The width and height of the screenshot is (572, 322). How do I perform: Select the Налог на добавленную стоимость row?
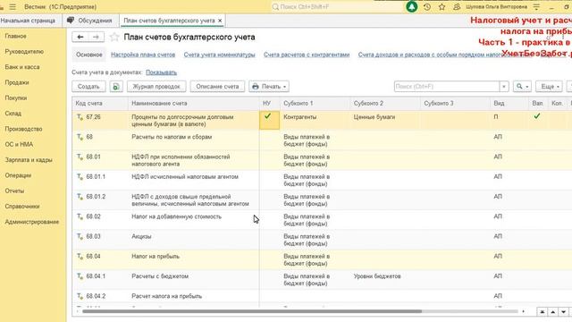tap(322, 220)
